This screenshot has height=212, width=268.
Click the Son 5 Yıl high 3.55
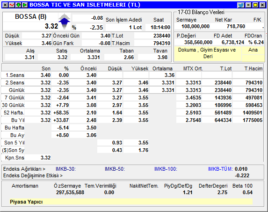coord(143,143)
